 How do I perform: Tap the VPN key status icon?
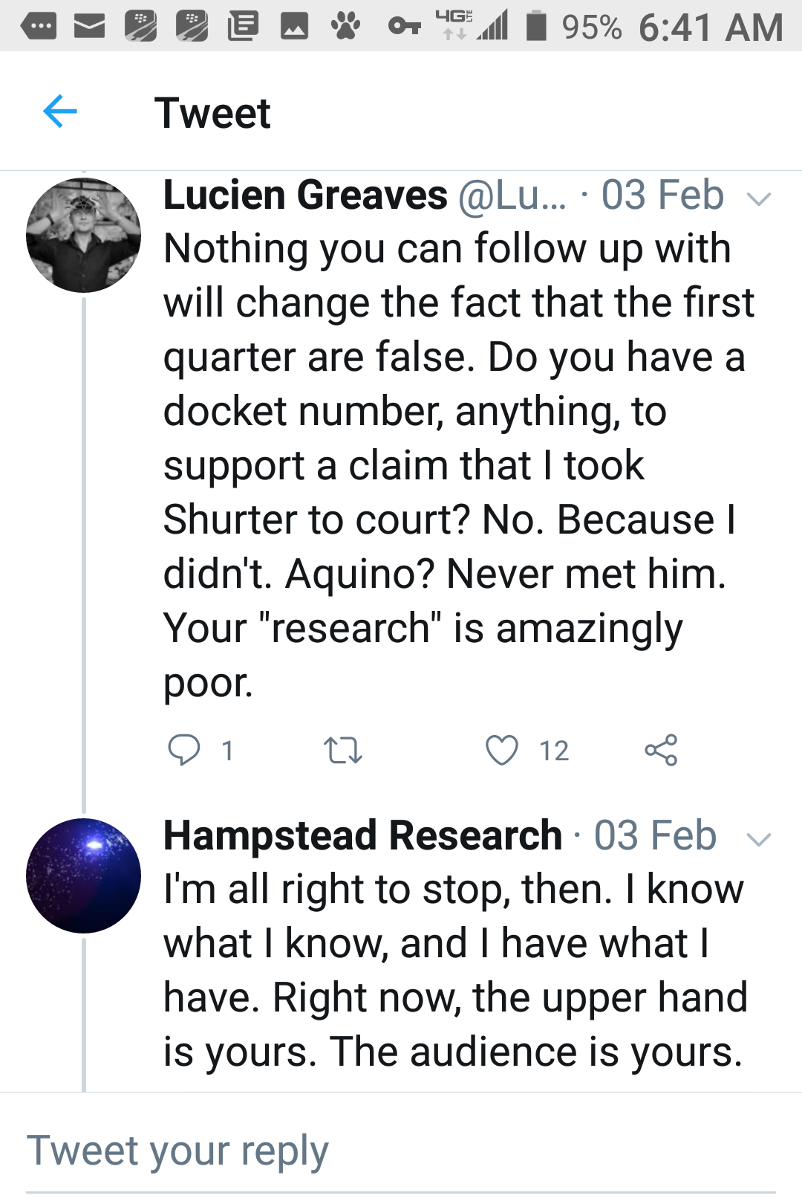click(x=405, y=27)
